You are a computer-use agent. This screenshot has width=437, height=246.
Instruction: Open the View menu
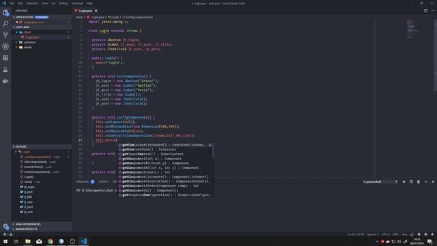coord(45,3)
